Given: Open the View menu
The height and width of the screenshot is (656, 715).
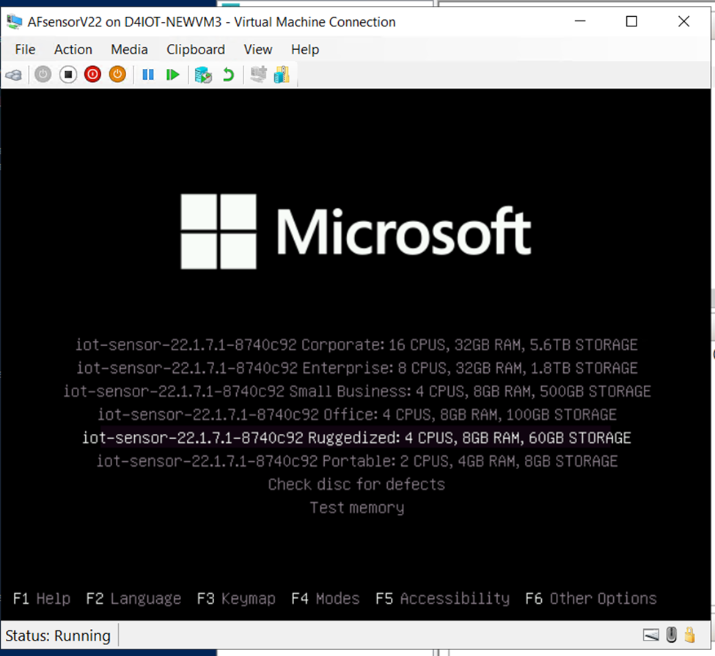Looking at the screenshot, I should coord(257,49).
